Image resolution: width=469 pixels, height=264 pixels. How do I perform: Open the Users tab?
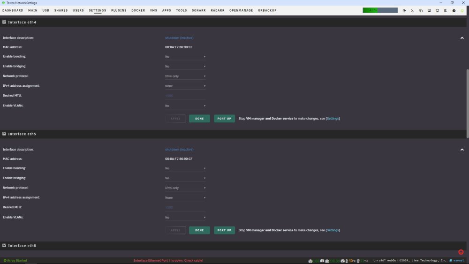[x=78, y=10]
